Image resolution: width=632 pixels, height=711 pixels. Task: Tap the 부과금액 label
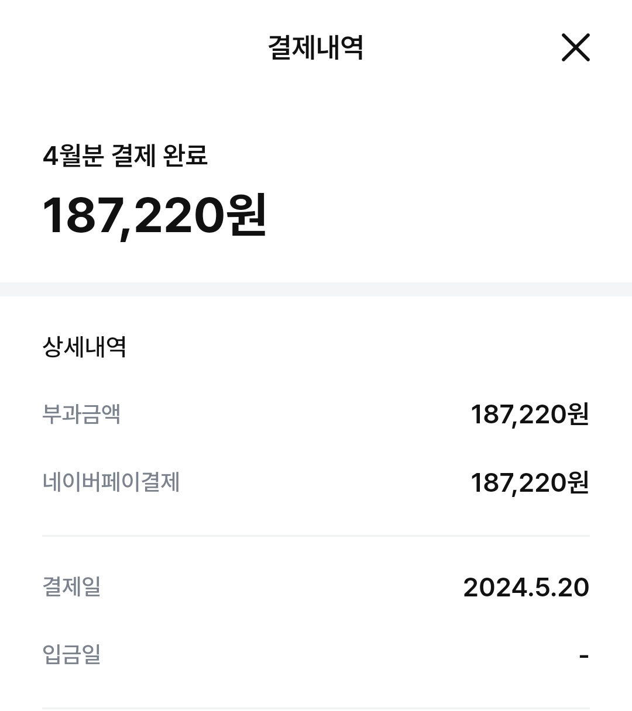[x=81, y=414]
